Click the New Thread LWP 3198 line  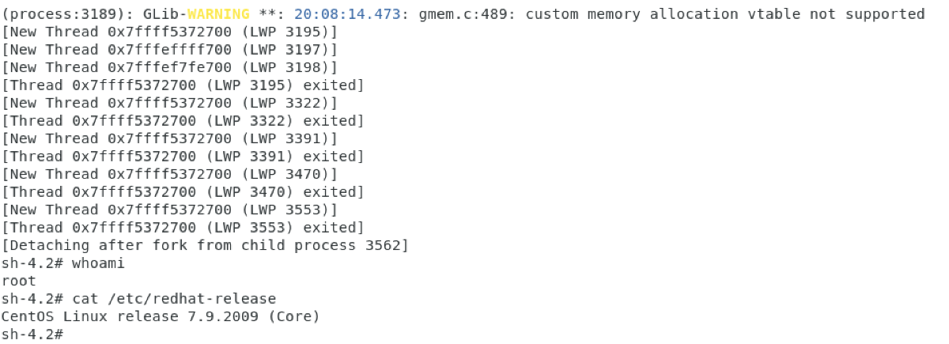[169, 68]
